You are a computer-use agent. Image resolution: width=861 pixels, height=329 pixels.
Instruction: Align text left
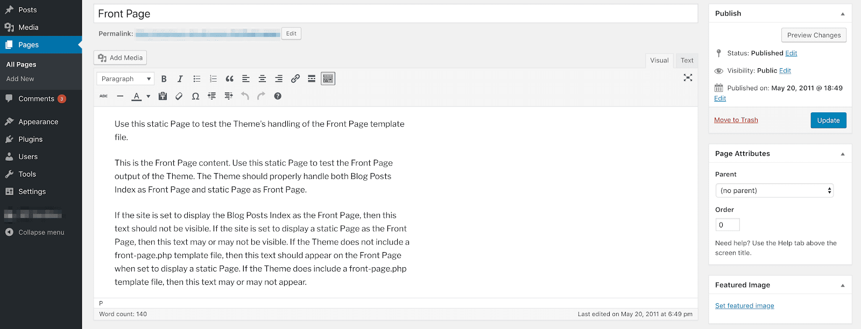(246, 78)
